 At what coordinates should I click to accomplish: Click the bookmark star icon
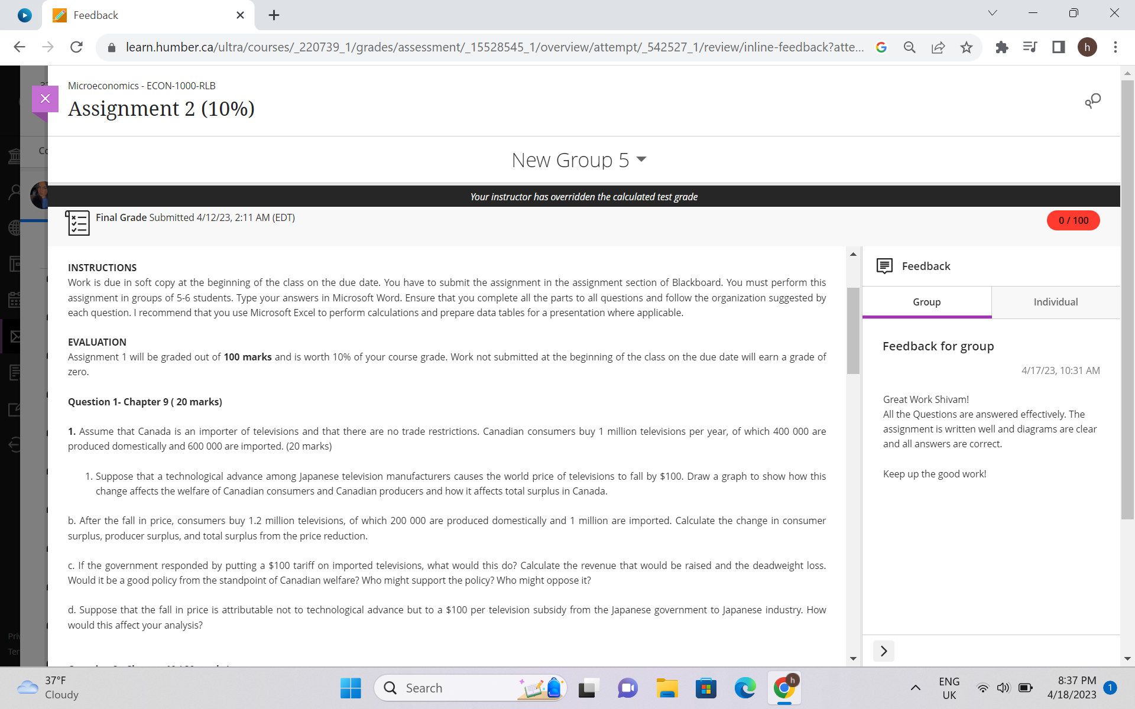(967, 47)
